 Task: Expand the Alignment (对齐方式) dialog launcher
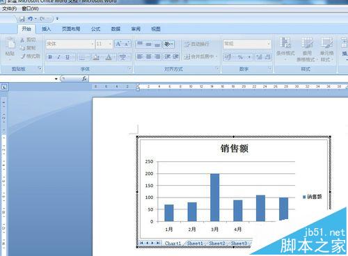[x=217, y=68]
